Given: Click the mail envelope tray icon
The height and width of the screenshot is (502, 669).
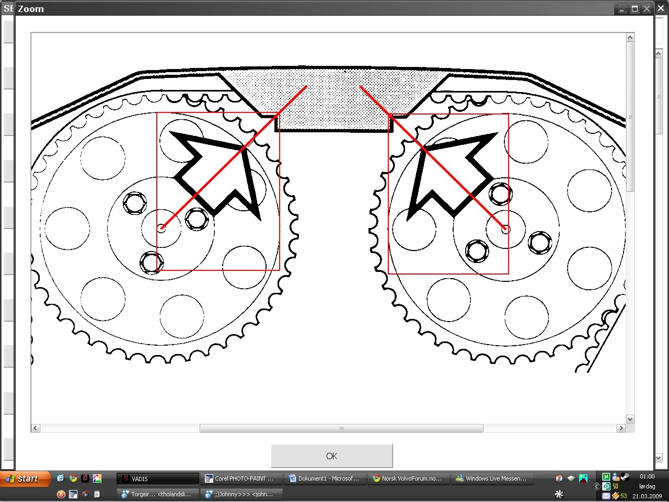Looking at the screenshot, I should coord(606,496).
